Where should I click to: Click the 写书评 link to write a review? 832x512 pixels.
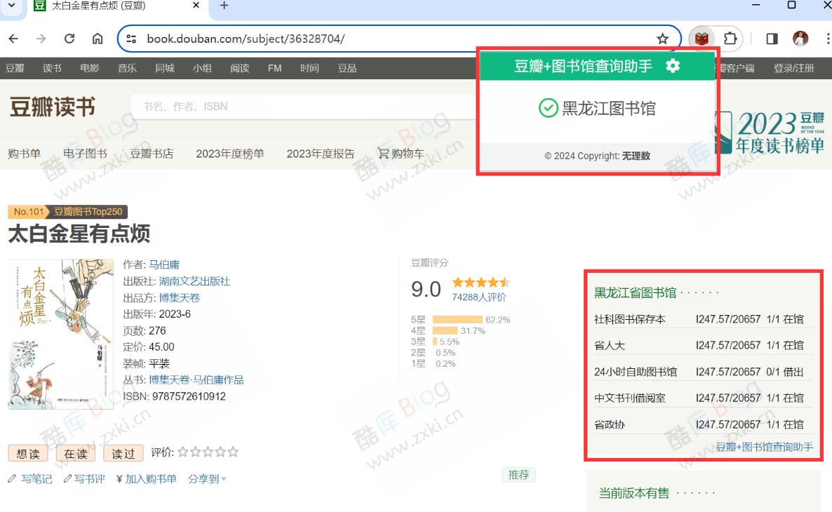pos(90,478)
